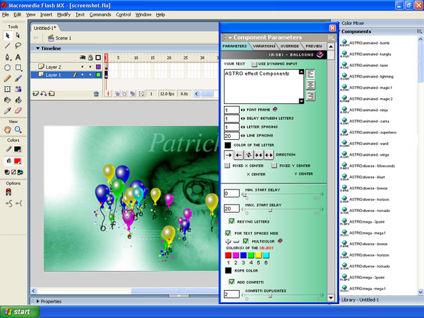Pick the Color of the Letter swatch
Screen dimensions: 424x318
(228, 145)
